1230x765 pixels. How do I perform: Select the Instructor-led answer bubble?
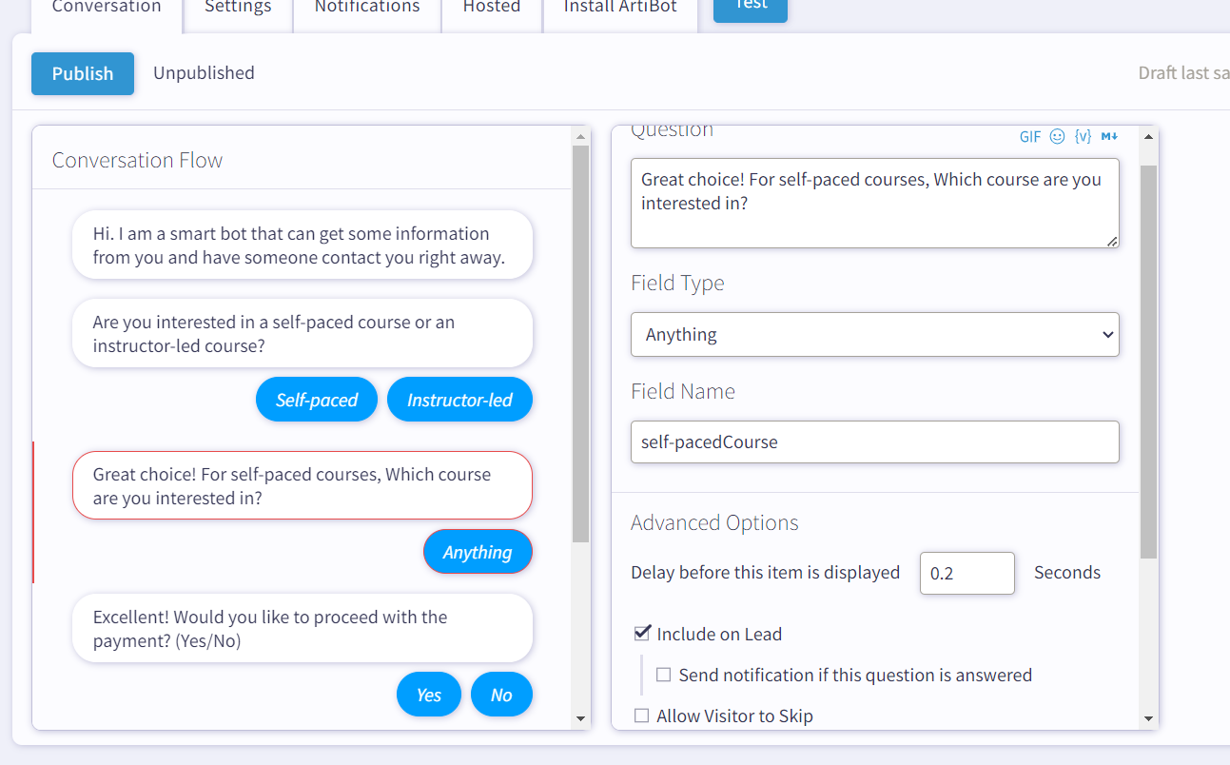(x=459, y=401)
